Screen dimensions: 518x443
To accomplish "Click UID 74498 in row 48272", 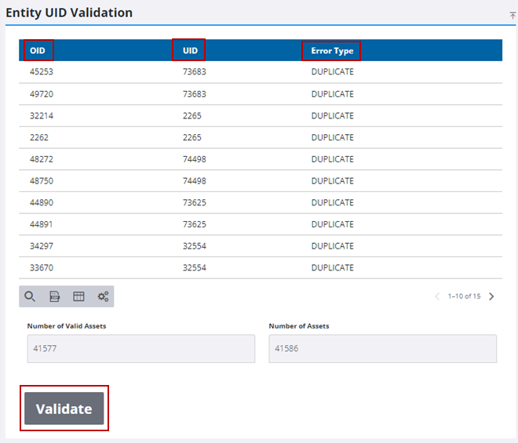I will tap(195, 159).
